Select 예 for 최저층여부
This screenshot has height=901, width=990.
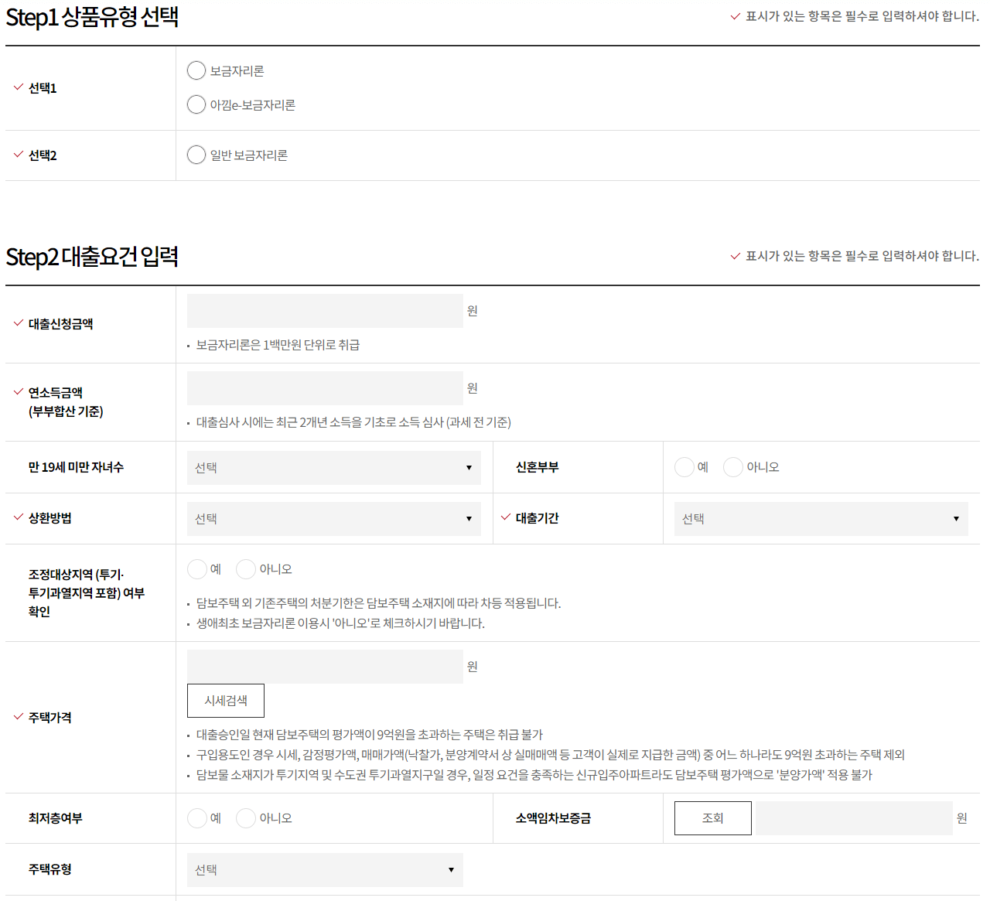click(x=197, y=817)
